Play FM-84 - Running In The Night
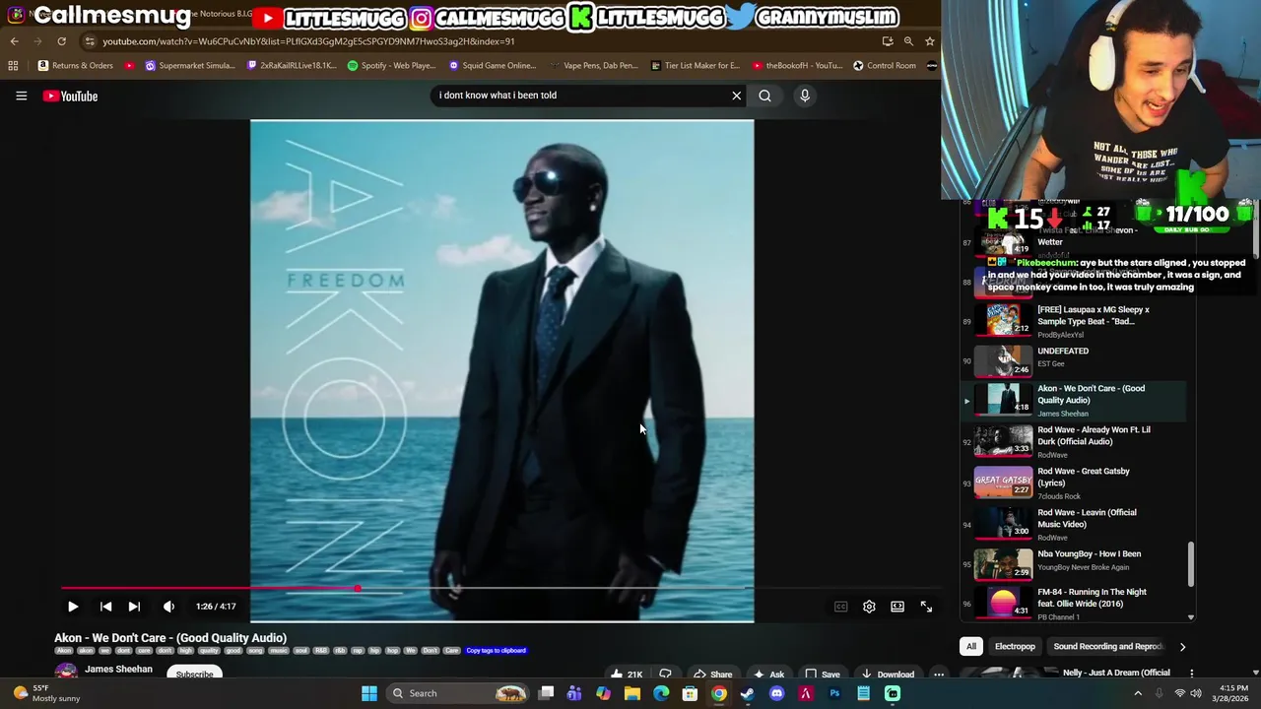 tap(1074, 604)
